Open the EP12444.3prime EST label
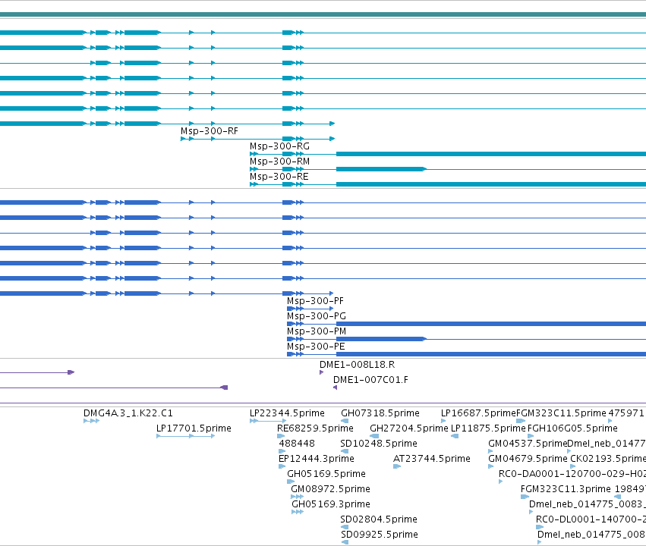 317,460
